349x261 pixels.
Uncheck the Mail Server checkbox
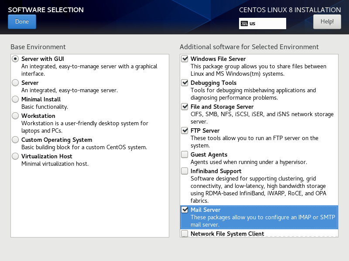185,210
